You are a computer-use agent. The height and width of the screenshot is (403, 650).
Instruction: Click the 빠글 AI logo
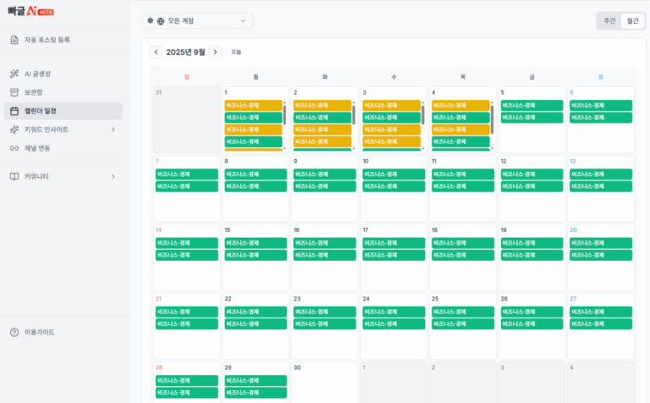pyautogui.click(x=30, y=11)
